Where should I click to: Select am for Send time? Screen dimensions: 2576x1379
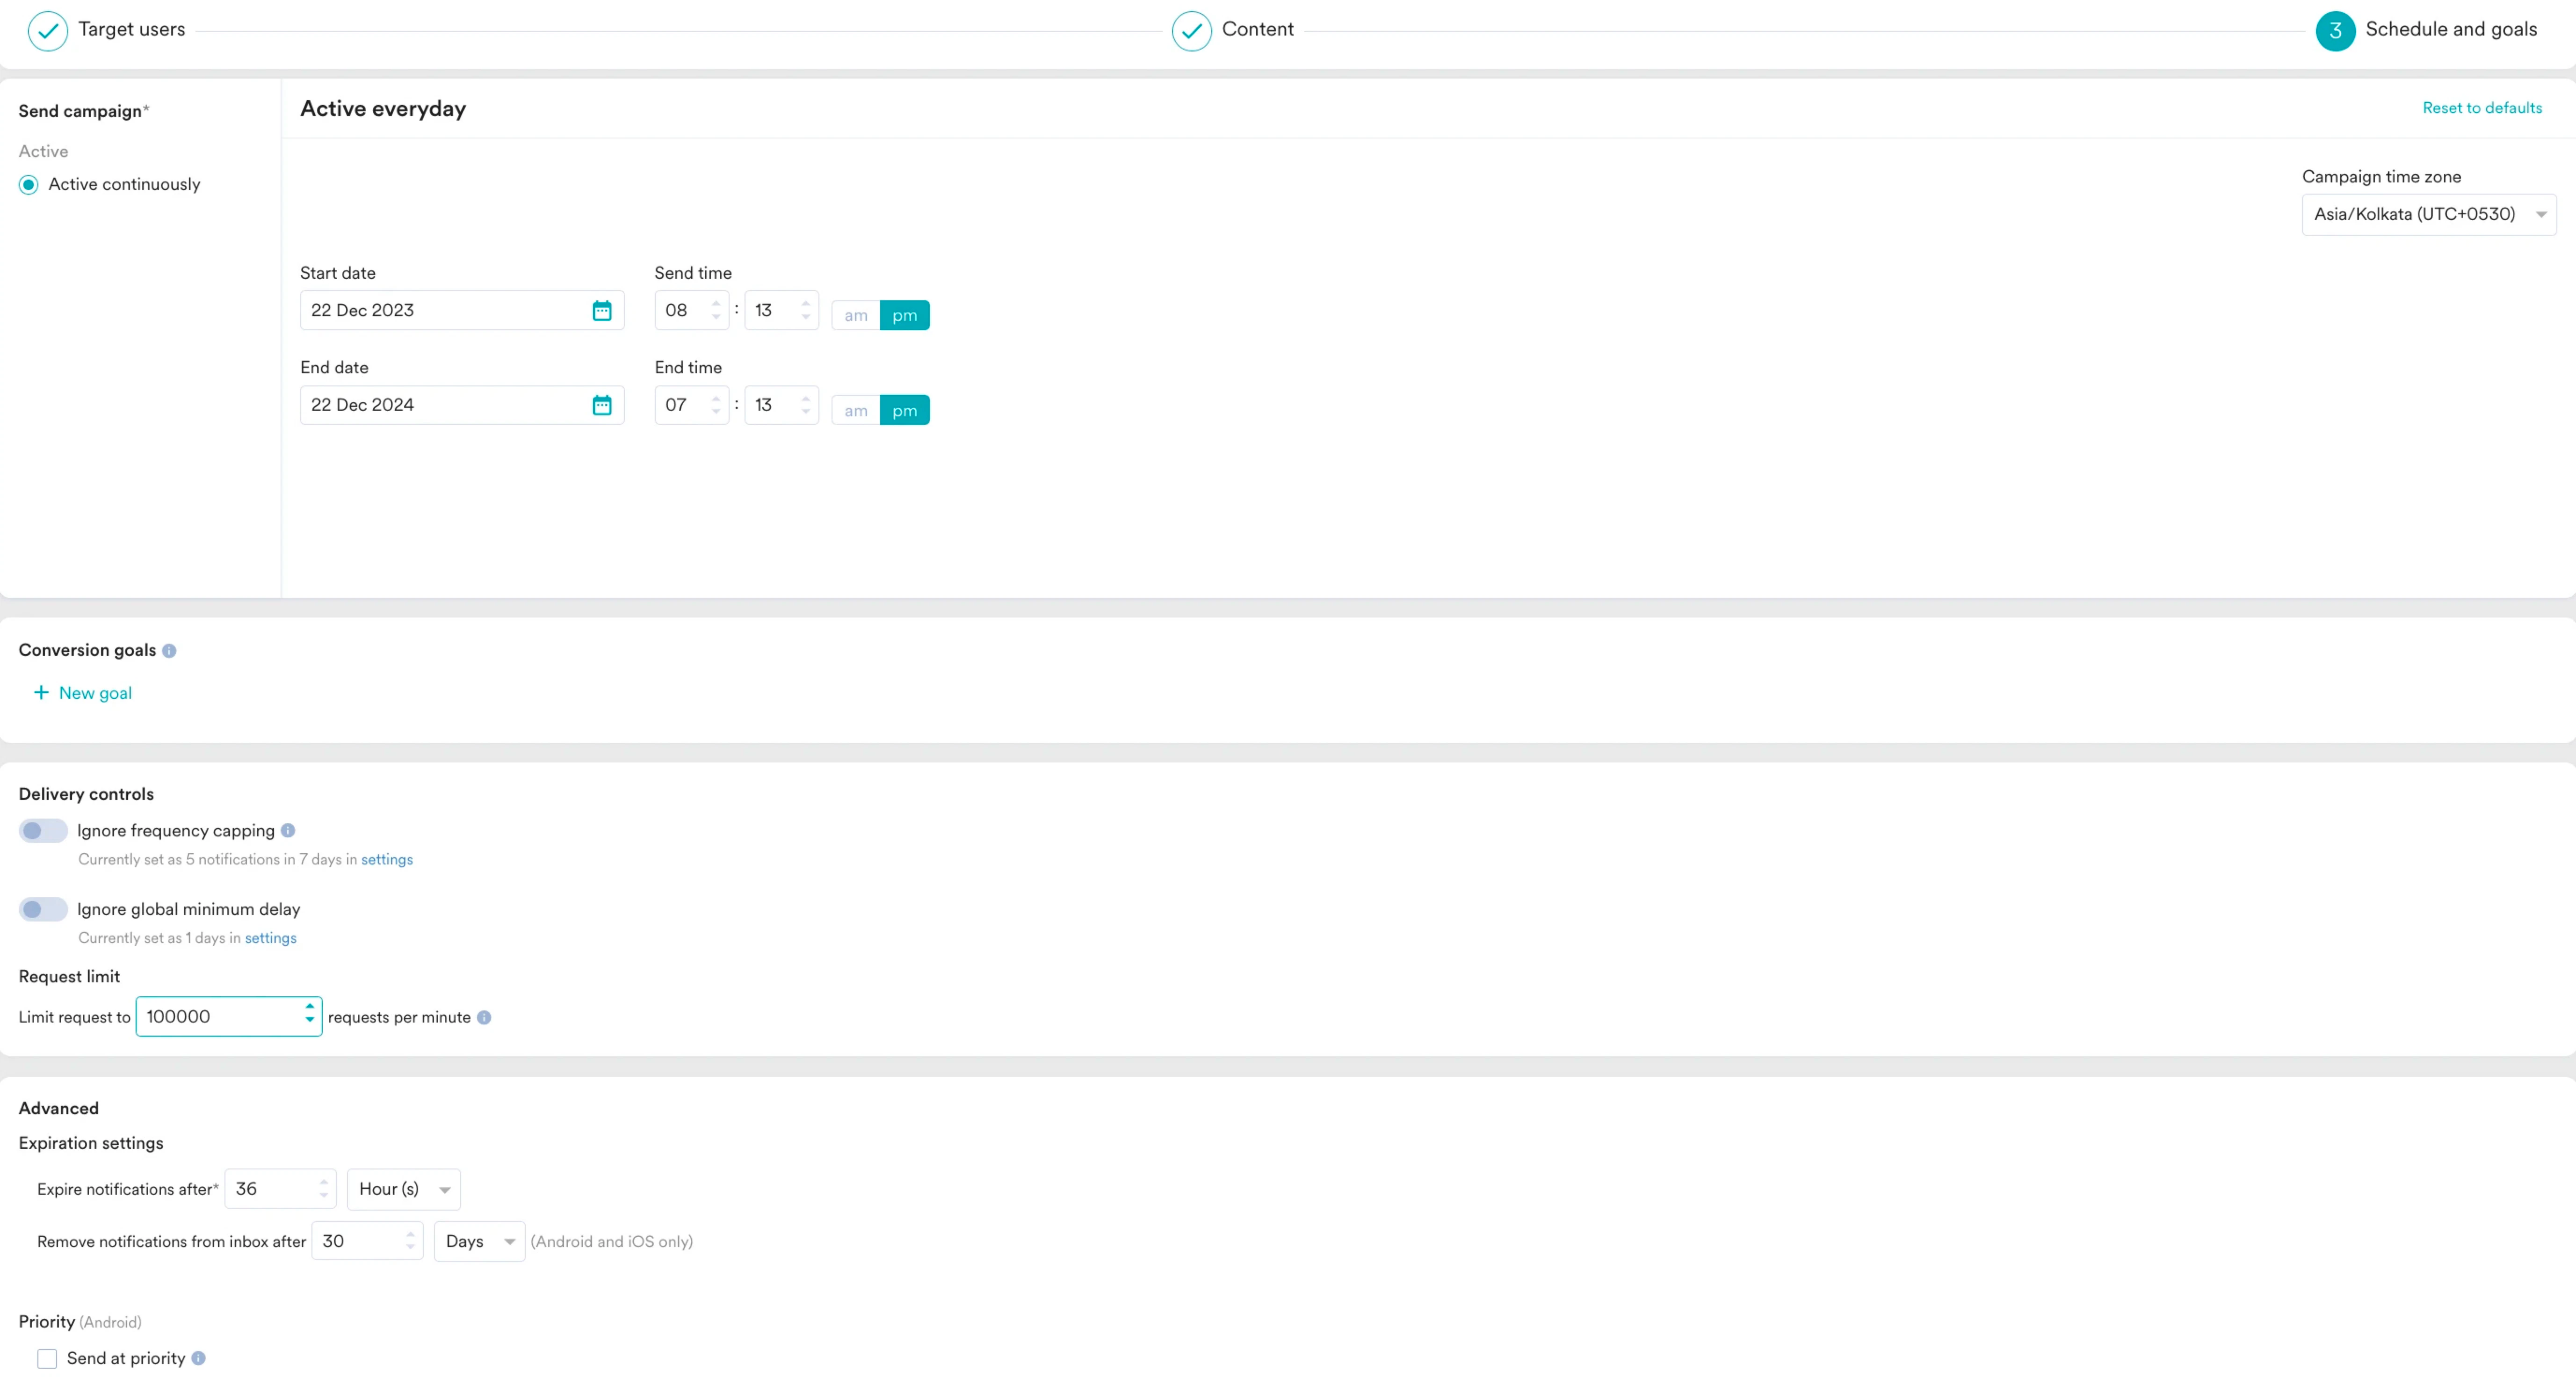tap(855, 316)
